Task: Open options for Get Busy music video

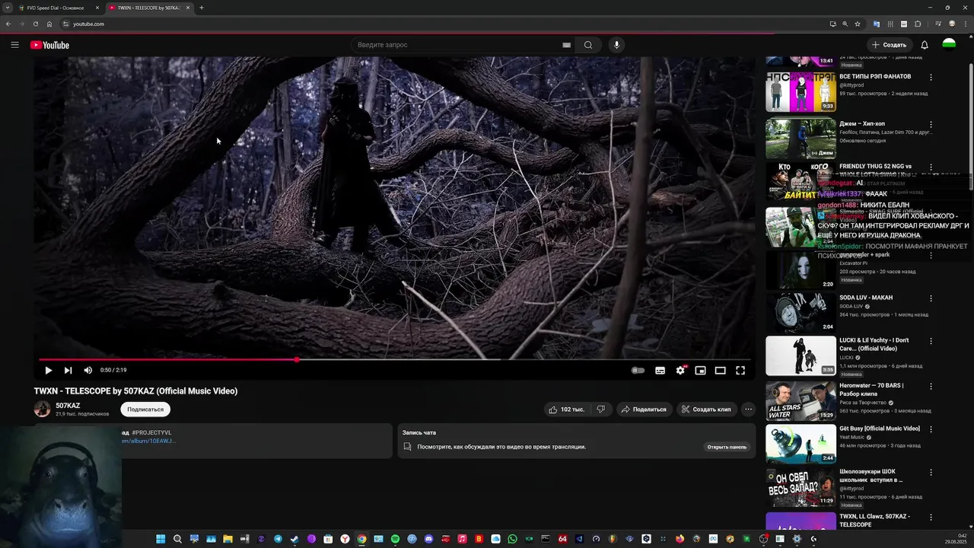Action: [931, 429]
